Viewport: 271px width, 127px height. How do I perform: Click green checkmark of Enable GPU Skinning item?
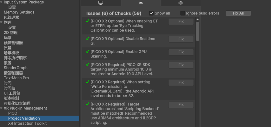pyautogui.click(x=87, y=51)
